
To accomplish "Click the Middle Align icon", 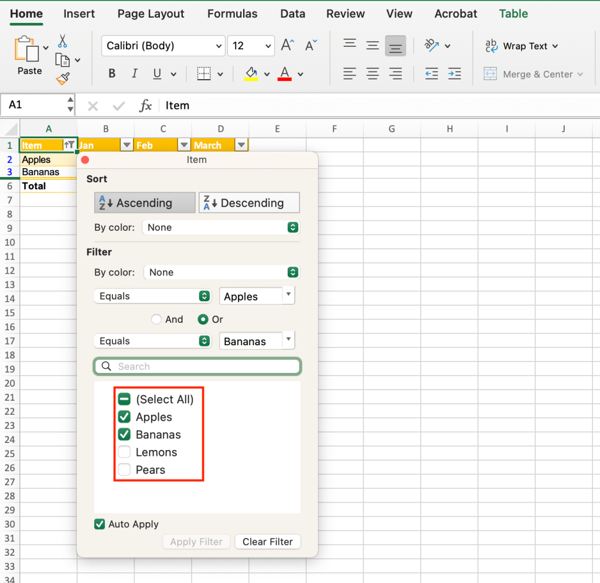I will [x=372, y=46].
